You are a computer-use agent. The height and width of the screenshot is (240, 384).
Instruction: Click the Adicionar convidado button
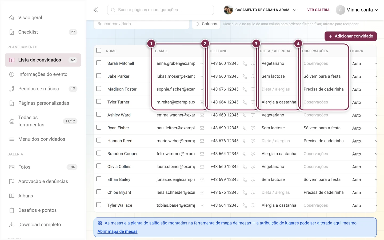tap(350, 36)
